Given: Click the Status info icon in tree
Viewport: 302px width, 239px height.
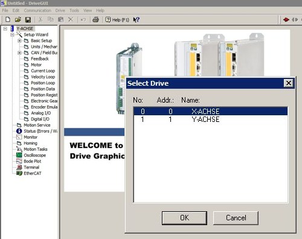Looking at the screenshot, I should (x=19, y=131).
